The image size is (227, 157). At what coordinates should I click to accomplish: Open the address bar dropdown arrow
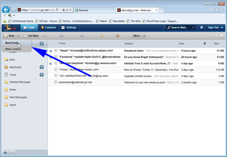click(x=60, y=10)
